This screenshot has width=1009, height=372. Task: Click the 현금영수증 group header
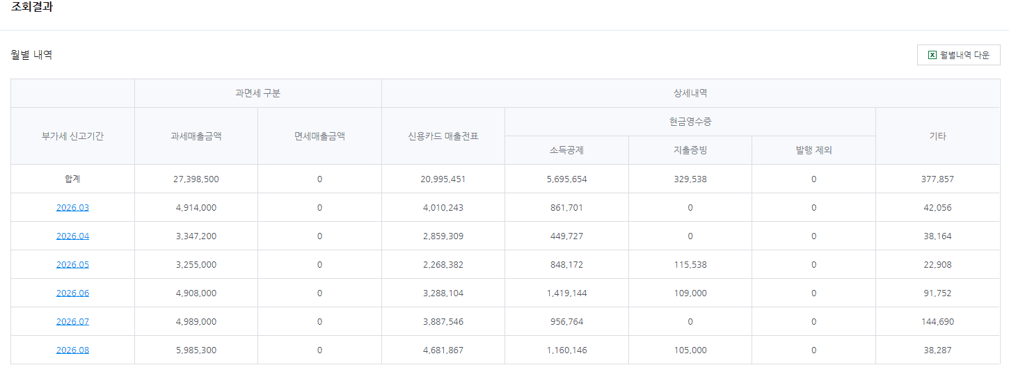tap(690, 122)
